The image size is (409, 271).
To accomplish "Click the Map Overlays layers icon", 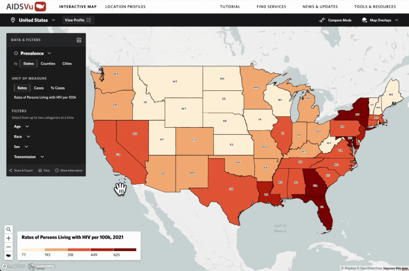I will click(364, 20).
